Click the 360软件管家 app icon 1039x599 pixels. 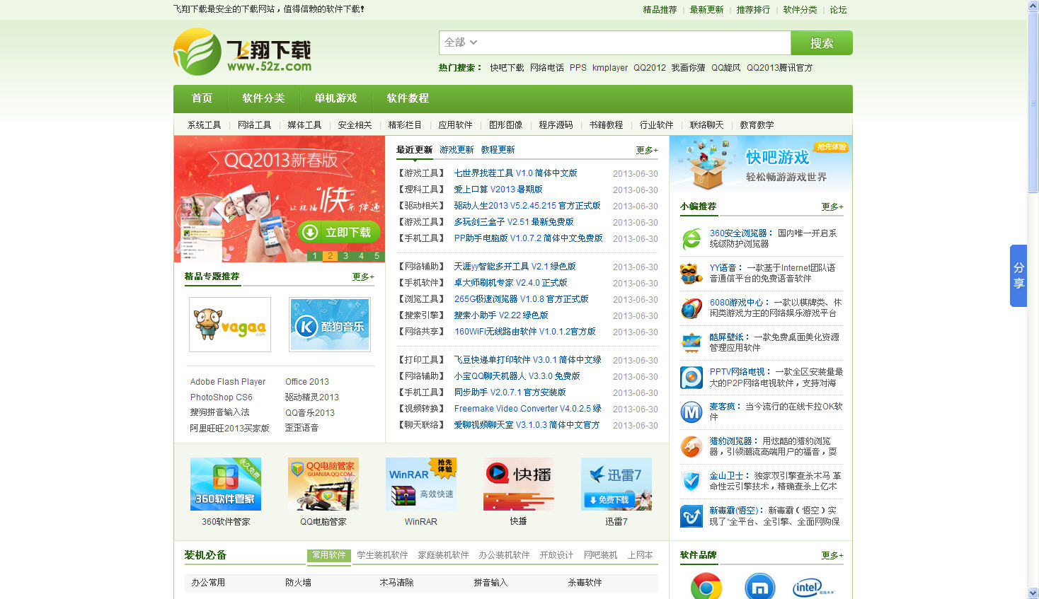226,484
